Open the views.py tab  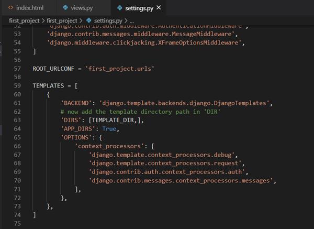coord(83,8)
